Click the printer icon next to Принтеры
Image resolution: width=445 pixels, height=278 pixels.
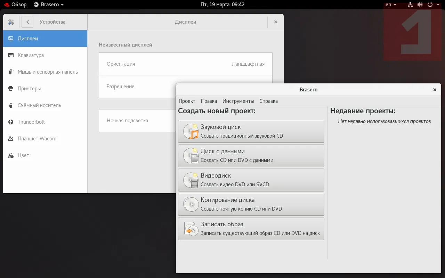pyautogui.click(x=11, y=89)
